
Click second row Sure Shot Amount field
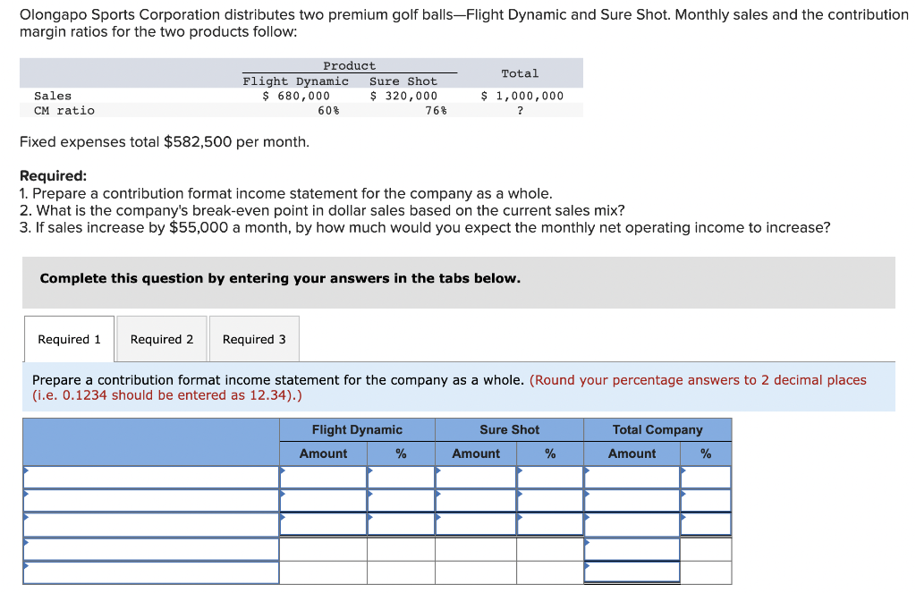point(476,501)
